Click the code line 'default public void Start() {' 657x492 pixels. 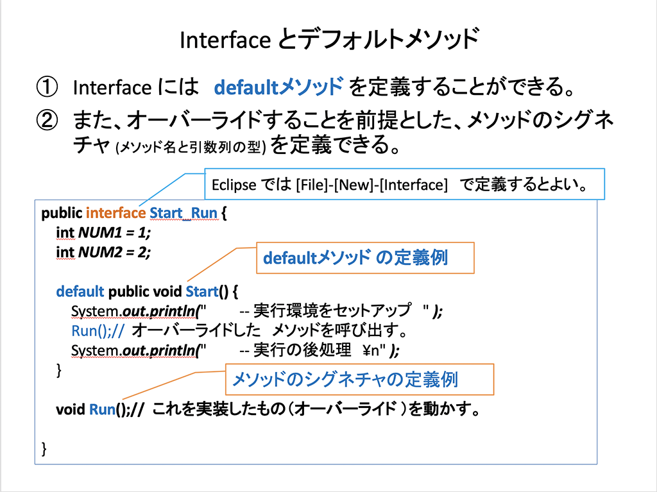147,291
